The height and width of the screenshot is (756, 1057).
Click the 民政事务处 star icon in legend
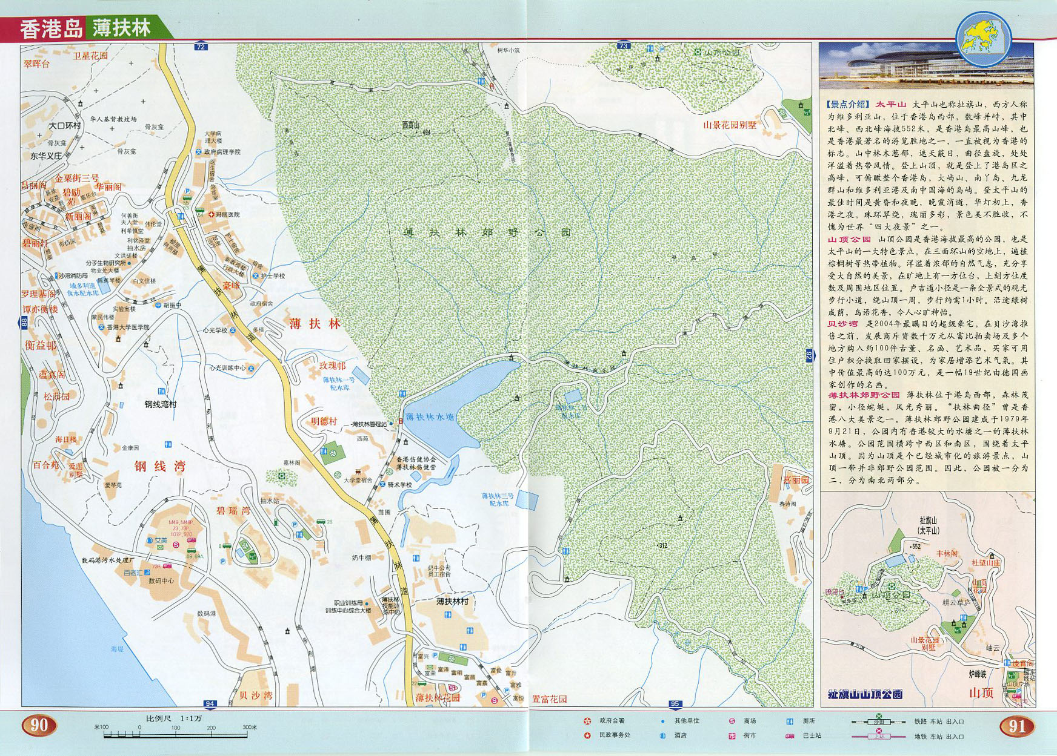(587, 735)
